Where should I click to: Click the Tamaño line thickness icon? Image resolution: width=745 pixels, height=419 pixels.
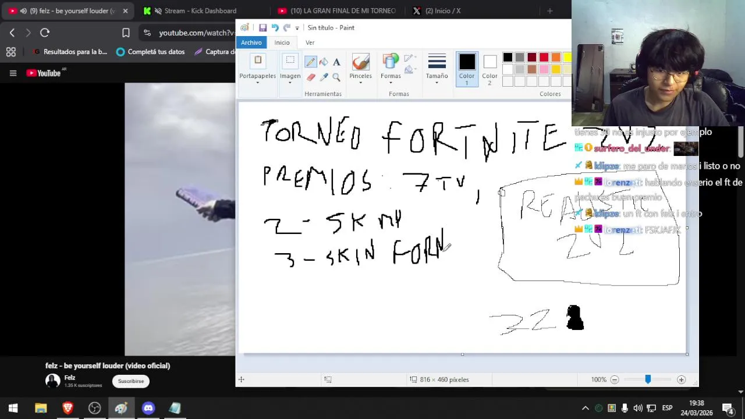437,62
